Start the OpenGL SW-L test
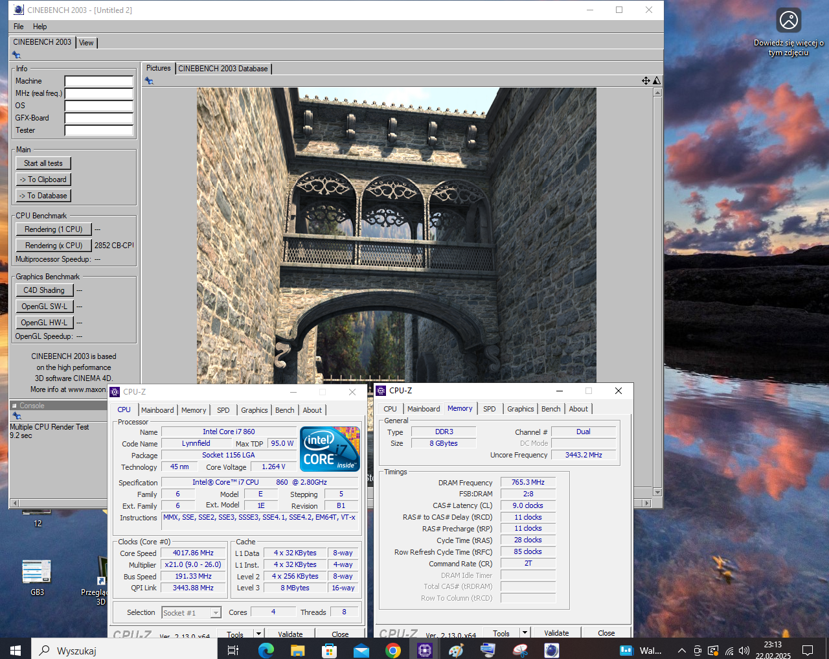 44,306
